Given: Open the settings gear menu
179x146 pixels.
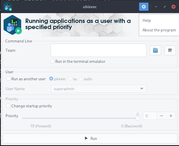Looking at the screenshot, I should [144, 7].
